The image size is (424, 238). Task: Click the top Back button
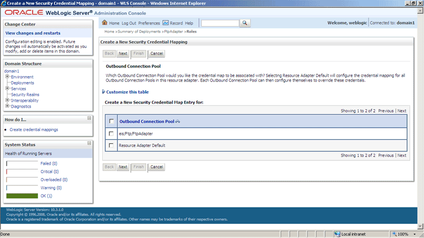(x=109, y=54)
